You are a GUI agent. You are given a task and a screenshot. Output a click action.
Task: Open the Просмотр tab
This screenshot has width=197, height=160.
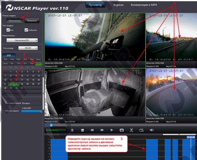pos(95,5)
